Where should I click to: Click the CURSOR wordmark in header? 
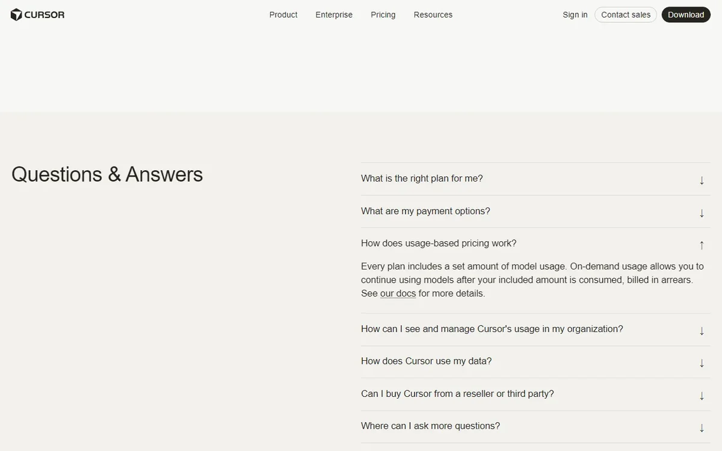tap(45, 15)
